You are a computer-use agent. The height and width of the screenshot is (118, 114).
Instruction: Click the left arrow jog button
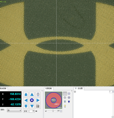26,100
